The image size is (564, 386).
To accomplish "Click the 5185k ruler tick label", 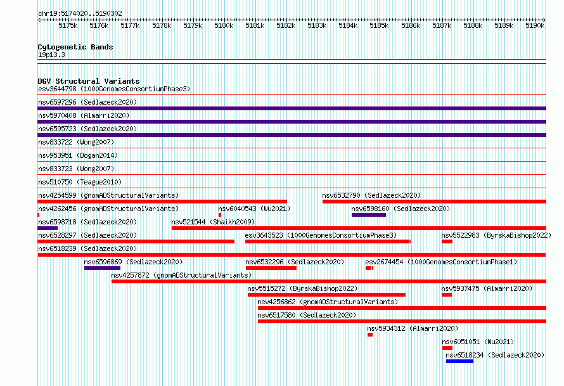I will tap(379, 25).
